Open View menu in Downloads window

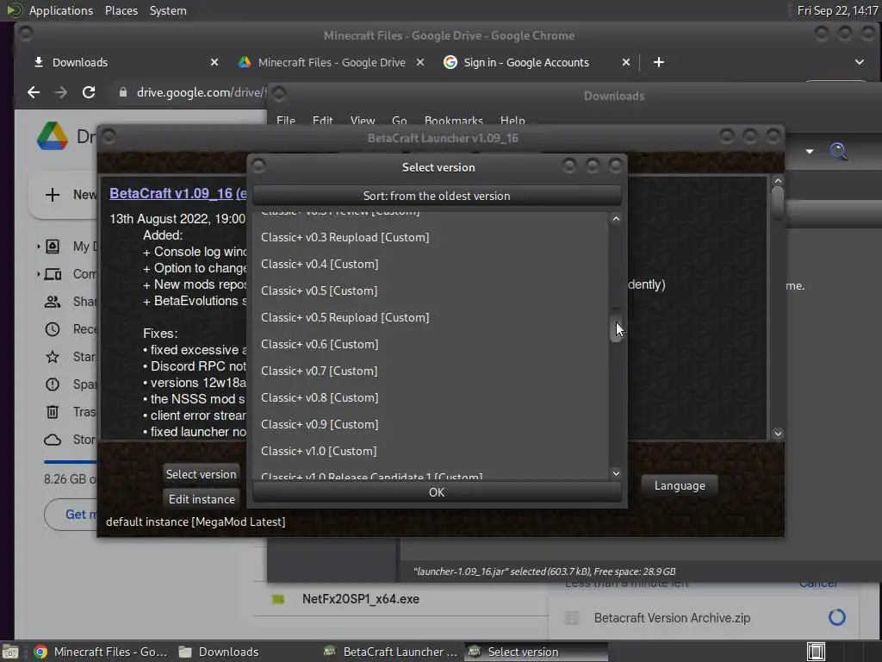click(x=363, y=121)
